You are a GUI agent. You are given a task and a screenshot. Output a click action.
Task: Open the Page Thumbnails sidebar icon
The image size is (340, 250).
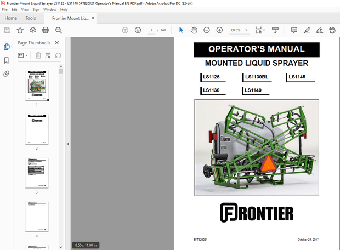pyautogui.click(x=7, y=47)
